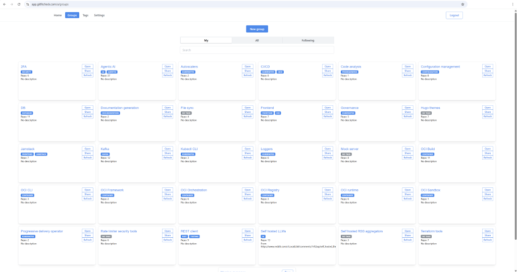
Task: Bookmark page using the star icon
Action: click(x=462, y=4)
